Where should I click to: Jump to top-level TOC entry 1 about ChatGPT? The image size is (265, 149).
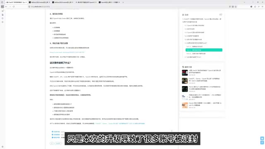click(x=202, y=20)
